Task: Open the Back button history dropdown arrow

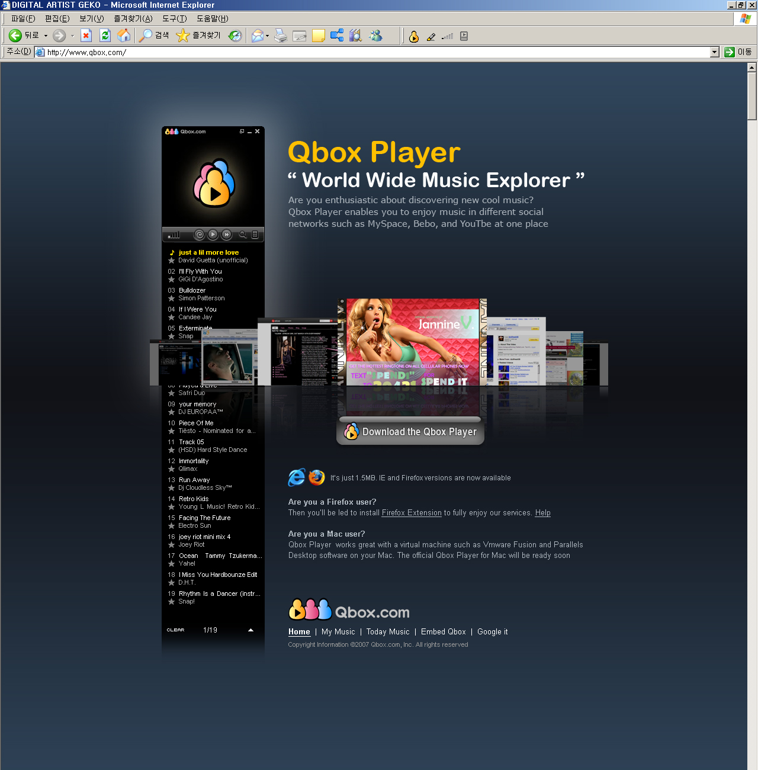Action: (x=46, y=36)
